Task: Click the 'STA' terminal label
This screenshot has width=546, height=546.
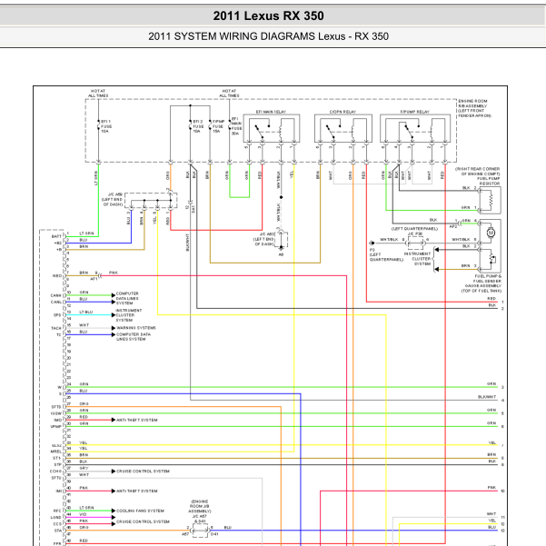Action: 58,531
